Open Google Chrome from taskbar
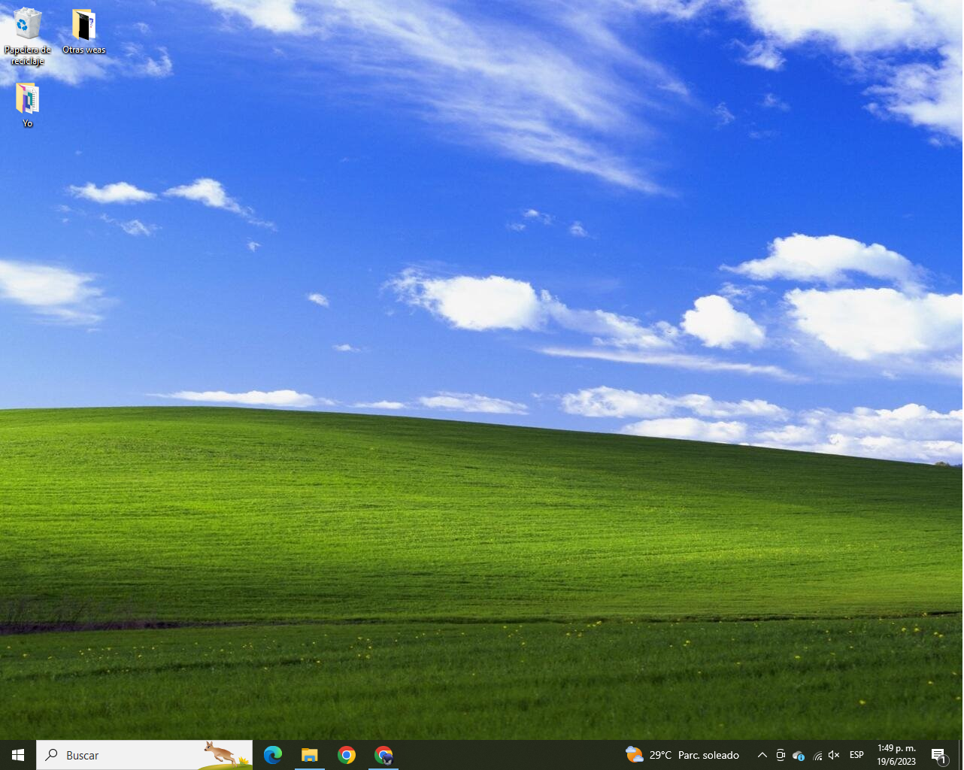Image resolution: width=964 pixels, height=770 pixels. [x=347, y=755]
